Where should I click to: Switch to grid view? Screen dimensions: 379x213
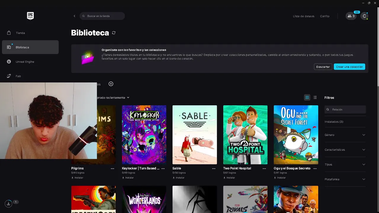point(307,97)
